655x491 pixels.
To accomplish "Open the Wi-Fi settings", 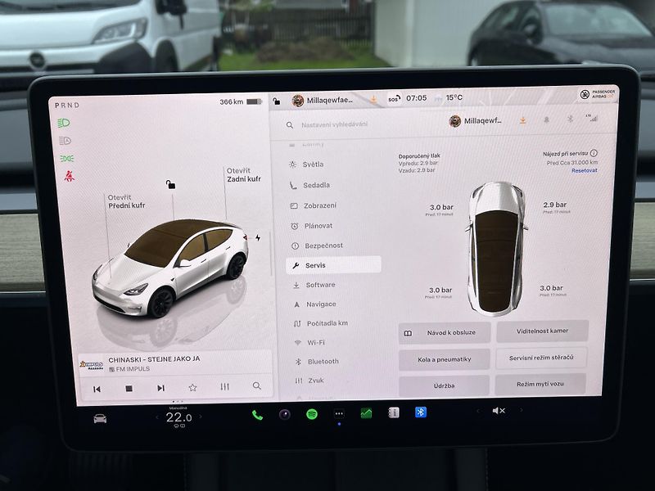I will [310, 342].
